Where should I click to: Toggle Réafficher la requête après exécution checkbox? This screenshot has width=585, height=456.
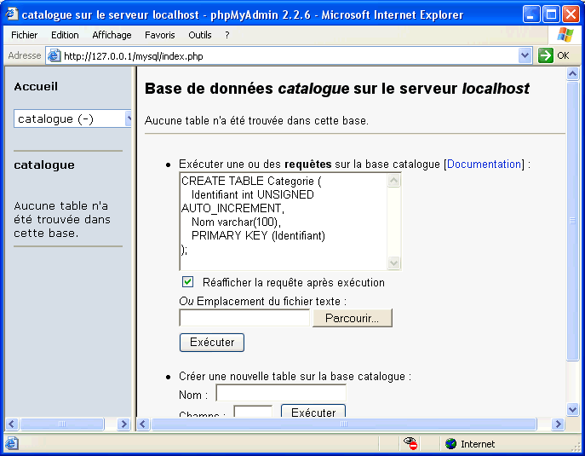pyautogui.click(x=187, y=281)
